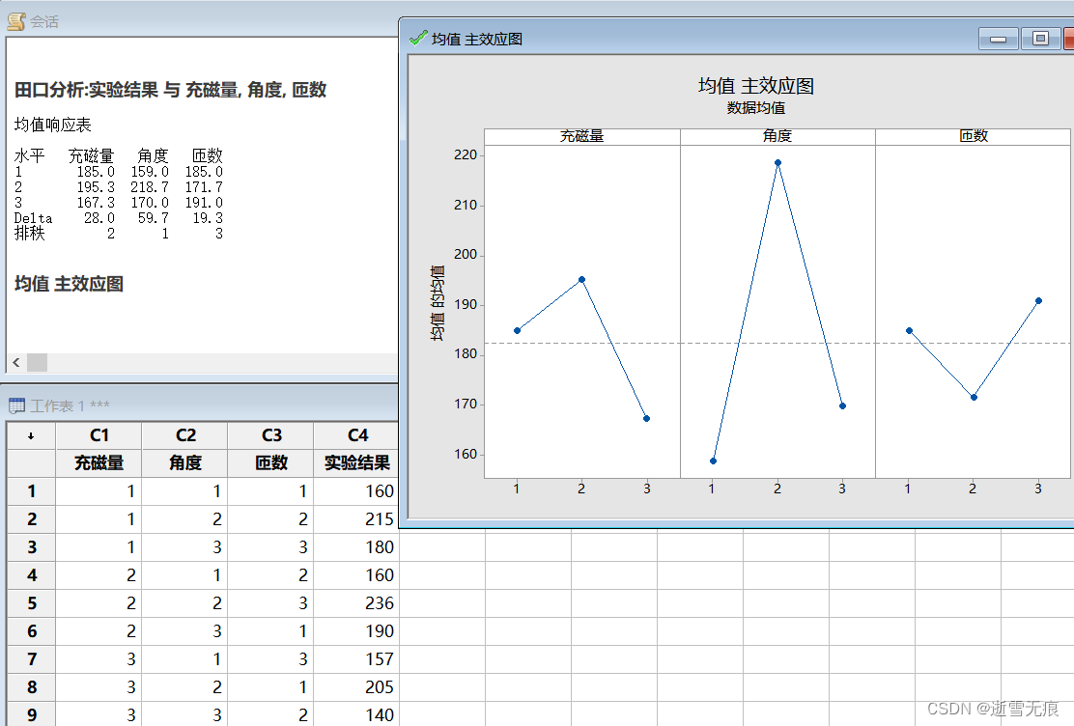This screenshot has width=1074, height=726.
Task: Click the green checkmark icon on the plot window
Action: (x=416, y=39)
